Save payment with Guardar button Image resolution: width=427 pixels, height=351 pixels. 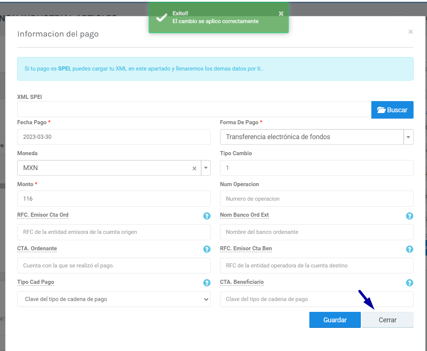click(x=335, y=320)
